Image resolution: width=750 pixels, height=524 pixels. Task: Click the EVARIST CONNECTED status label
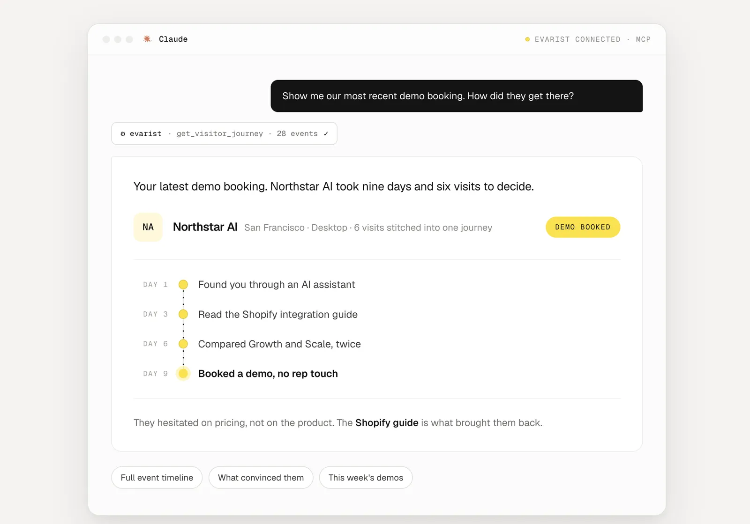click(577, 39)
